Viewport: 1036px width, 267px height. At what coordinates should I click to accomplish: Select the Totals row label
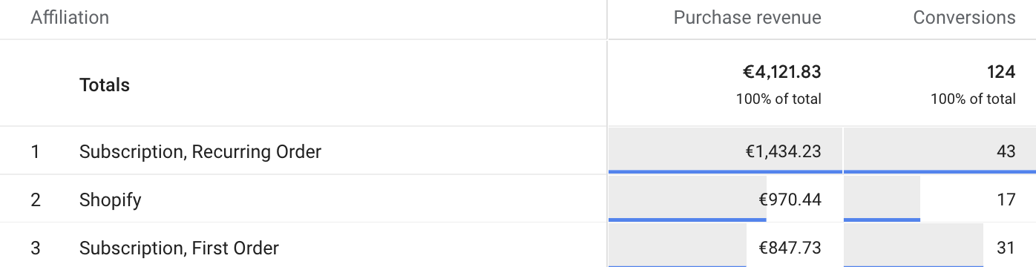click(105, 85)
